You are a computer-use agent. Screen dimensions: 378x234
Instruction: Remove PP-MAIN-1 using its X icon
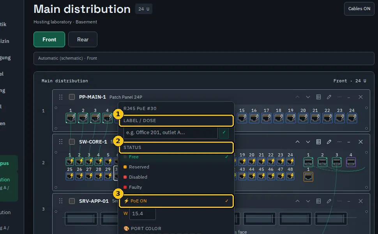point(360,97)
